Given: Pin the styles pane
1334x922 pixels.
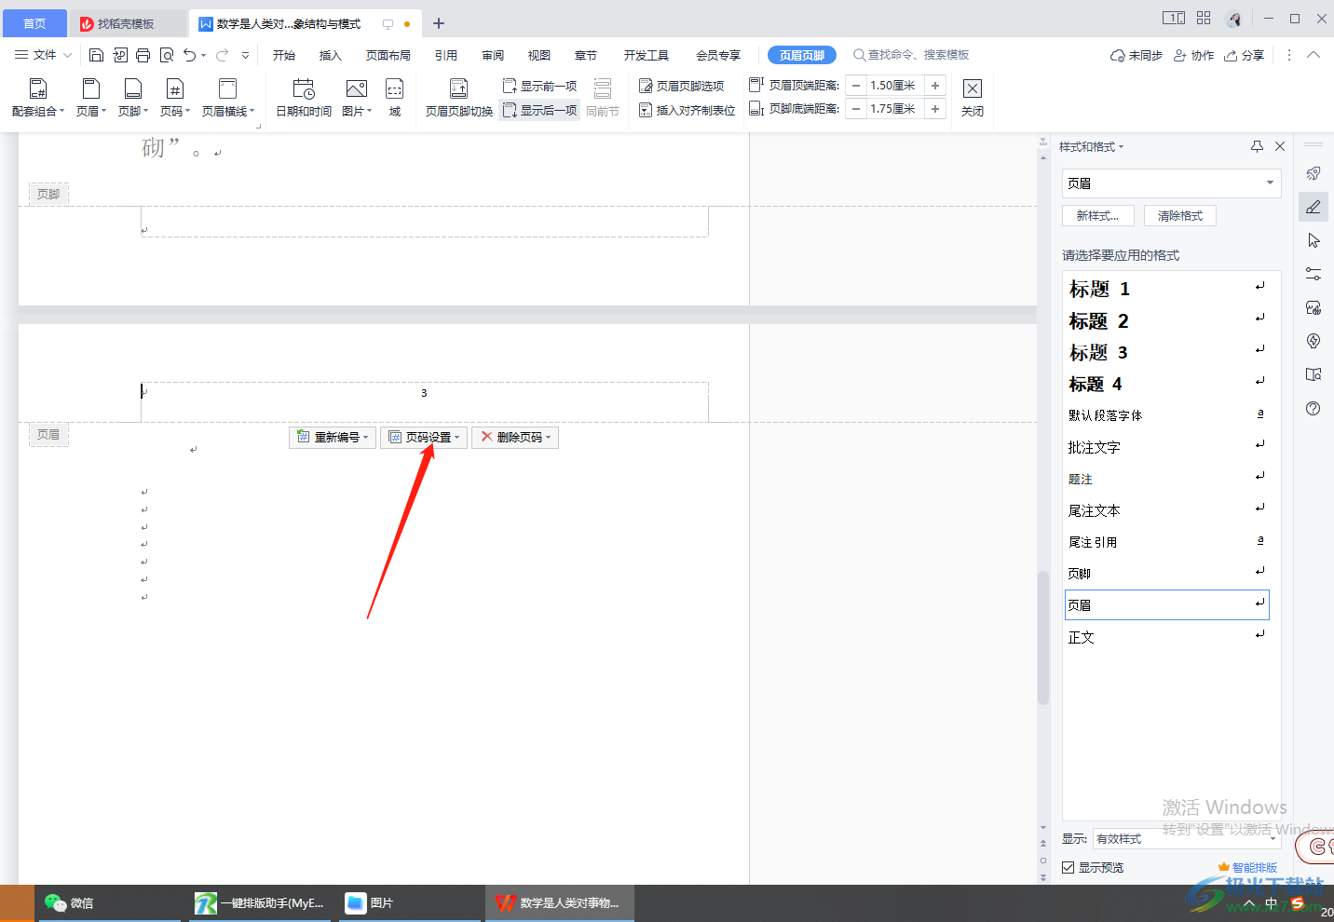Looking at the screenshot, I should pos(1257,146).
